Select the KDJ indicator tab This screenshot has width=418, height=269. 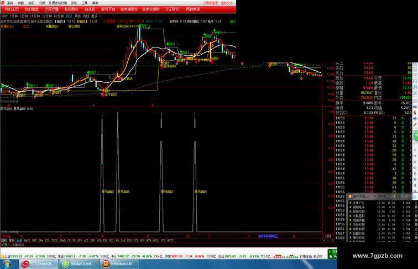(x=129, y=240)
